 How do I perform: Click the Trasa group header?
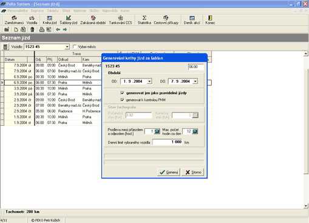pyautogui.click(x=76, y=53)
